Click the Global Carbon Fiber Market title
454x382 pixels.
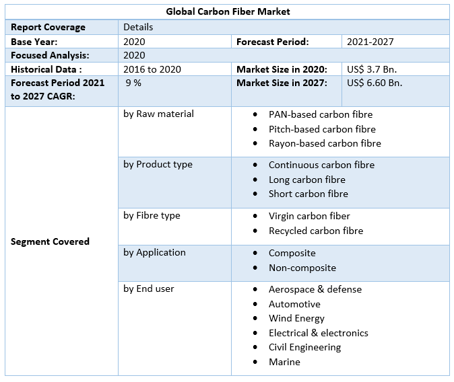click(x=228, y=12)
